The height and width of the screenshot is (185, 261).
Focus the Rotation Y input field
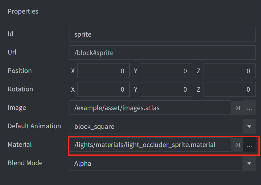[x=166, y=89]
